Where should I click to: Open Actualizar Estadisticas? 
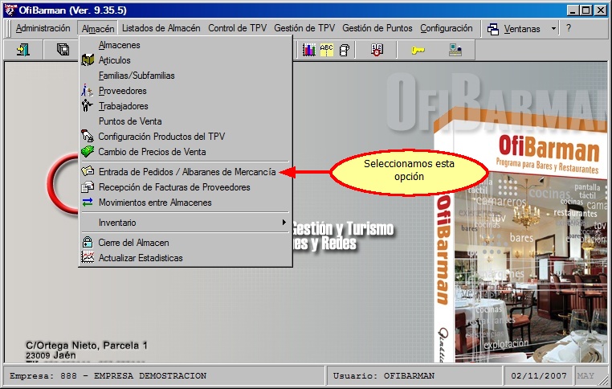coord(186,258)
